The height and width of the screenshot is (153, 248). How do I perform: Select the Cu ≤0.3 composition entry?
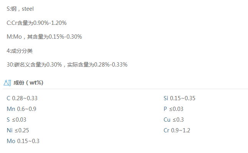point(174,120)
